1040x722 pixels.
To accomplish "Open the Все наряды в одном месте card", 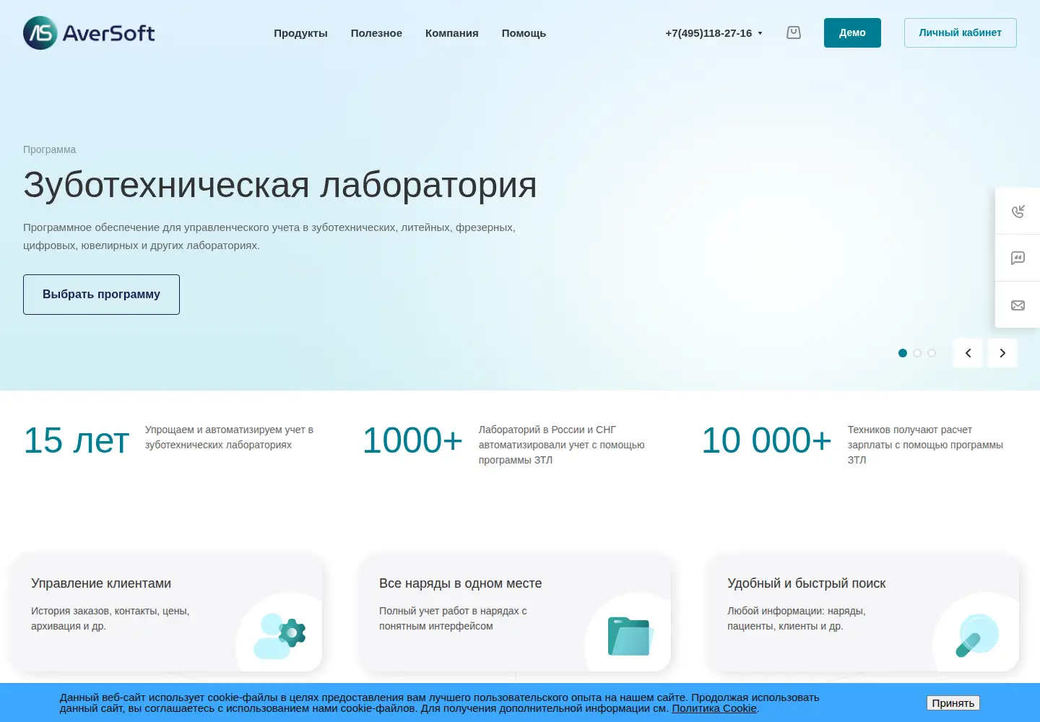I will click(x=515, y=612).
